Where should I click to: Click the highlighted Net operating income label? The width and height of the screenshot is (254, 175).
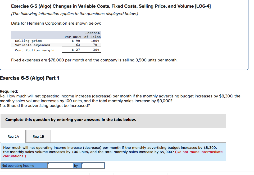pos(23,165)
